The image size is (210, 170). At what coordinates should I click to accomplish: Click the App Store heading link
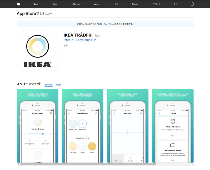tap(27, 13)
